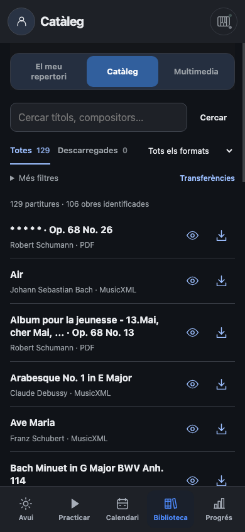
Task: Select the Descarregades filter tab
Action: 92,151
